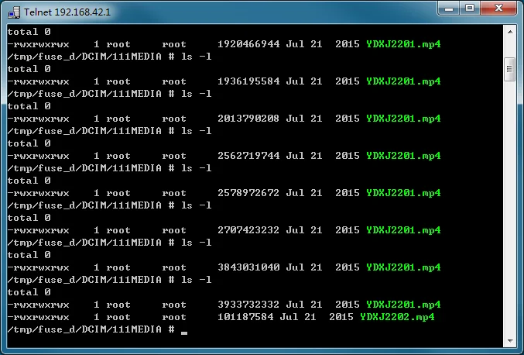This screenshot has height=355, width=524.
Task: Click file size 3933732332
Action: point(248,304)
